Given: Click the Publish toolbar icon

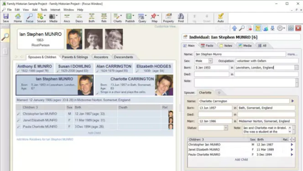Looking at the screenshot, I should pos(130,18).
